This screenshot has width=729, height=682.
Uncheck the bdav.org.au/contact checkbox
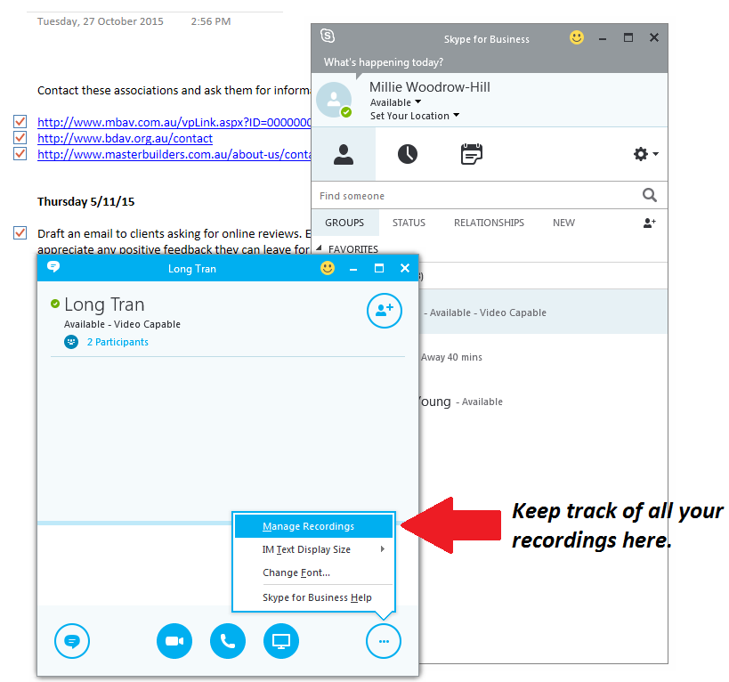point(20,138)
